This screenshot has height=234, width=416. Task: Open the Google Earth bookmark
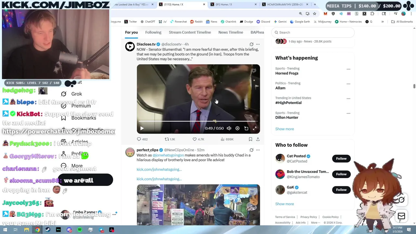300,22
